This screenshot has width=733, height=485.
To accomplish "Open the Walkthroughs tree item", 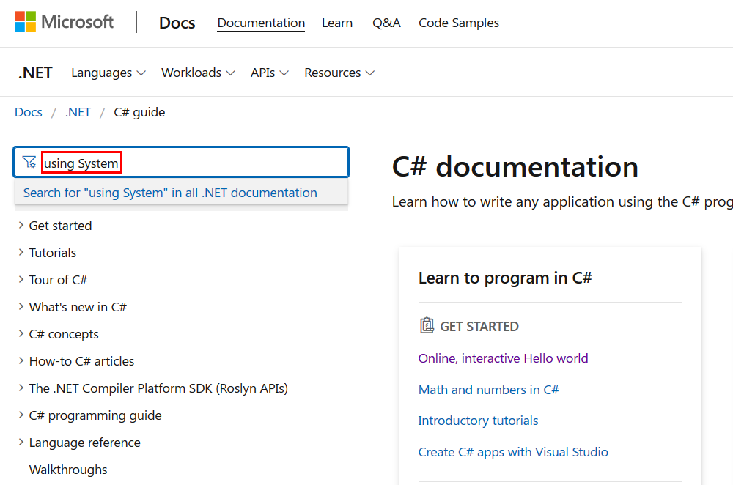I will click(x=68, y=470).
